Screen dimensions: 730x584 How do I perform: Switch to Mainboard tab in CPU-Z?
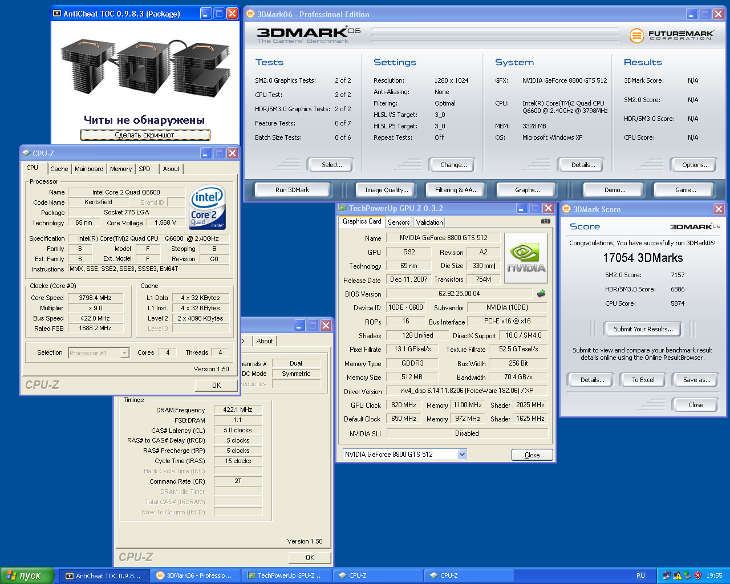(89, 169)
